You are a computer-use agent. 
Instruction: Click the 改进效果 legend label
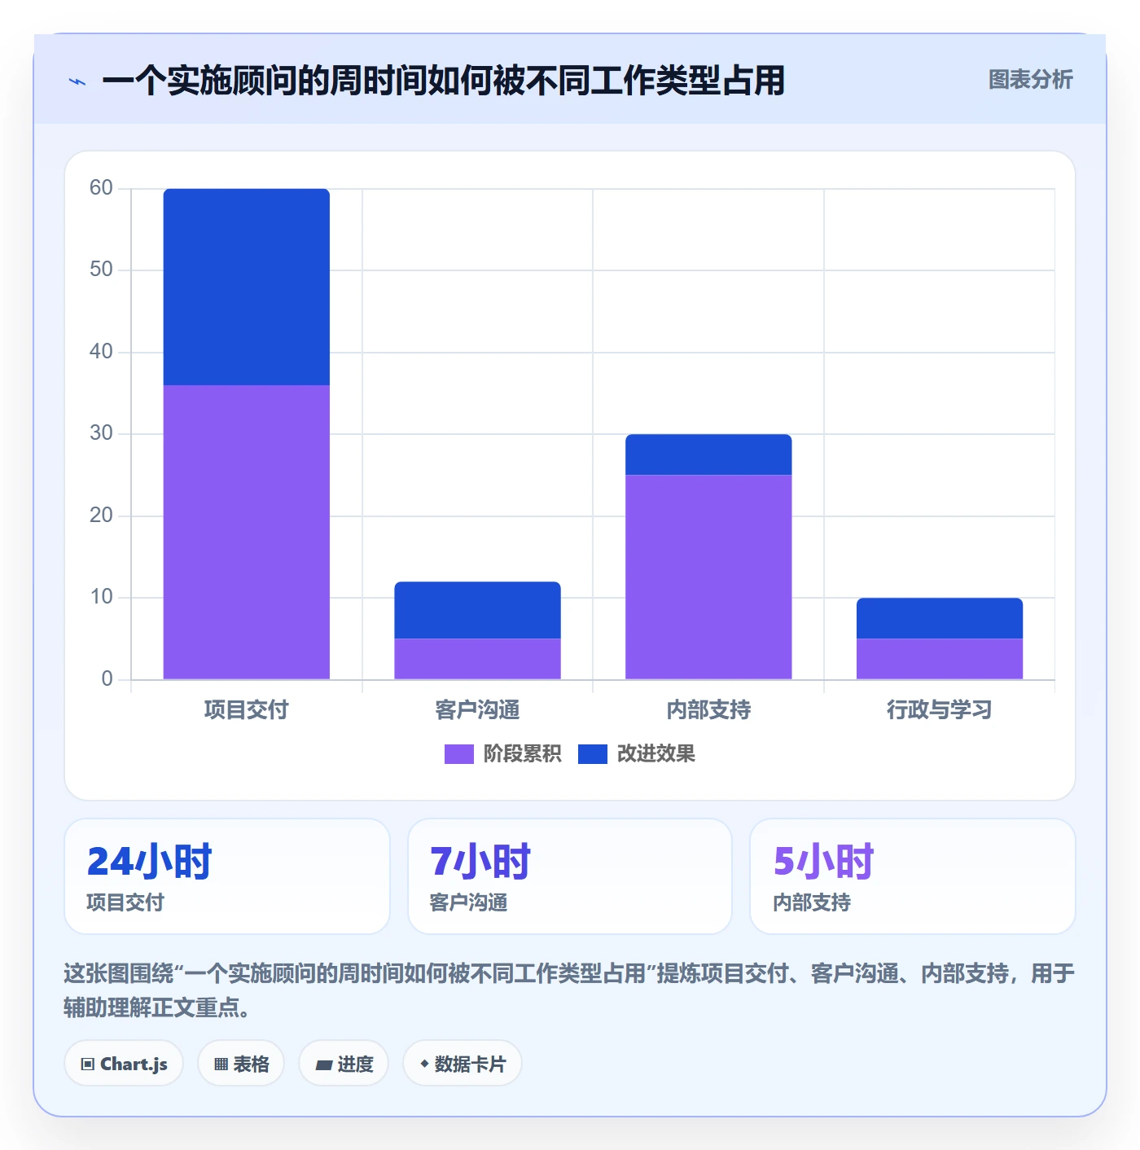click(655, 753)
